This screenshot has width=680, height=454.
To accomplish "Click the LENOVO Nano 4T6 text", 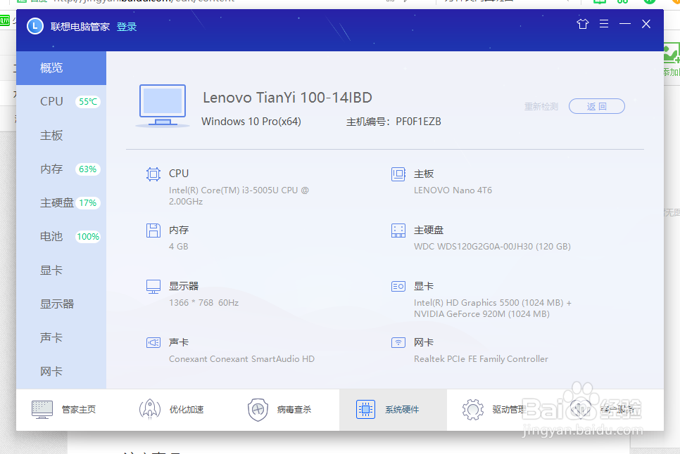I will coord(453,190).
